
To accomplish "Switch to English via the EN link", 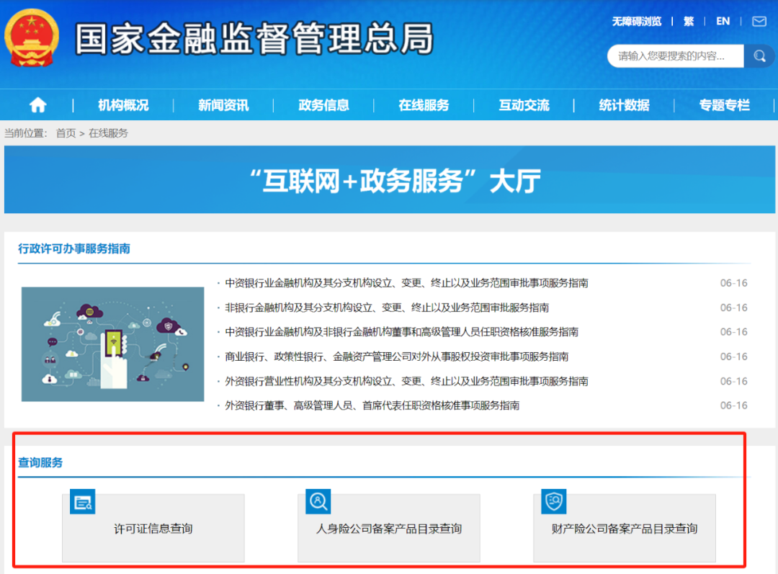I will [723, 22].
